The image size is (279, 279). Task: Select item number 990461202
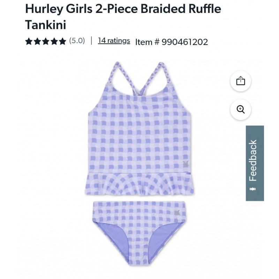tap(185, 42)
